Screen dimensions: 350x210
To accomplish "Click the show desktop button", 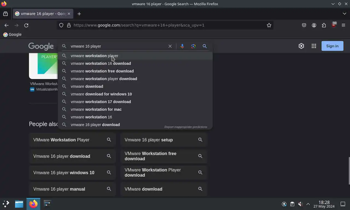I will pyautogui.click(x=343, y=204).
